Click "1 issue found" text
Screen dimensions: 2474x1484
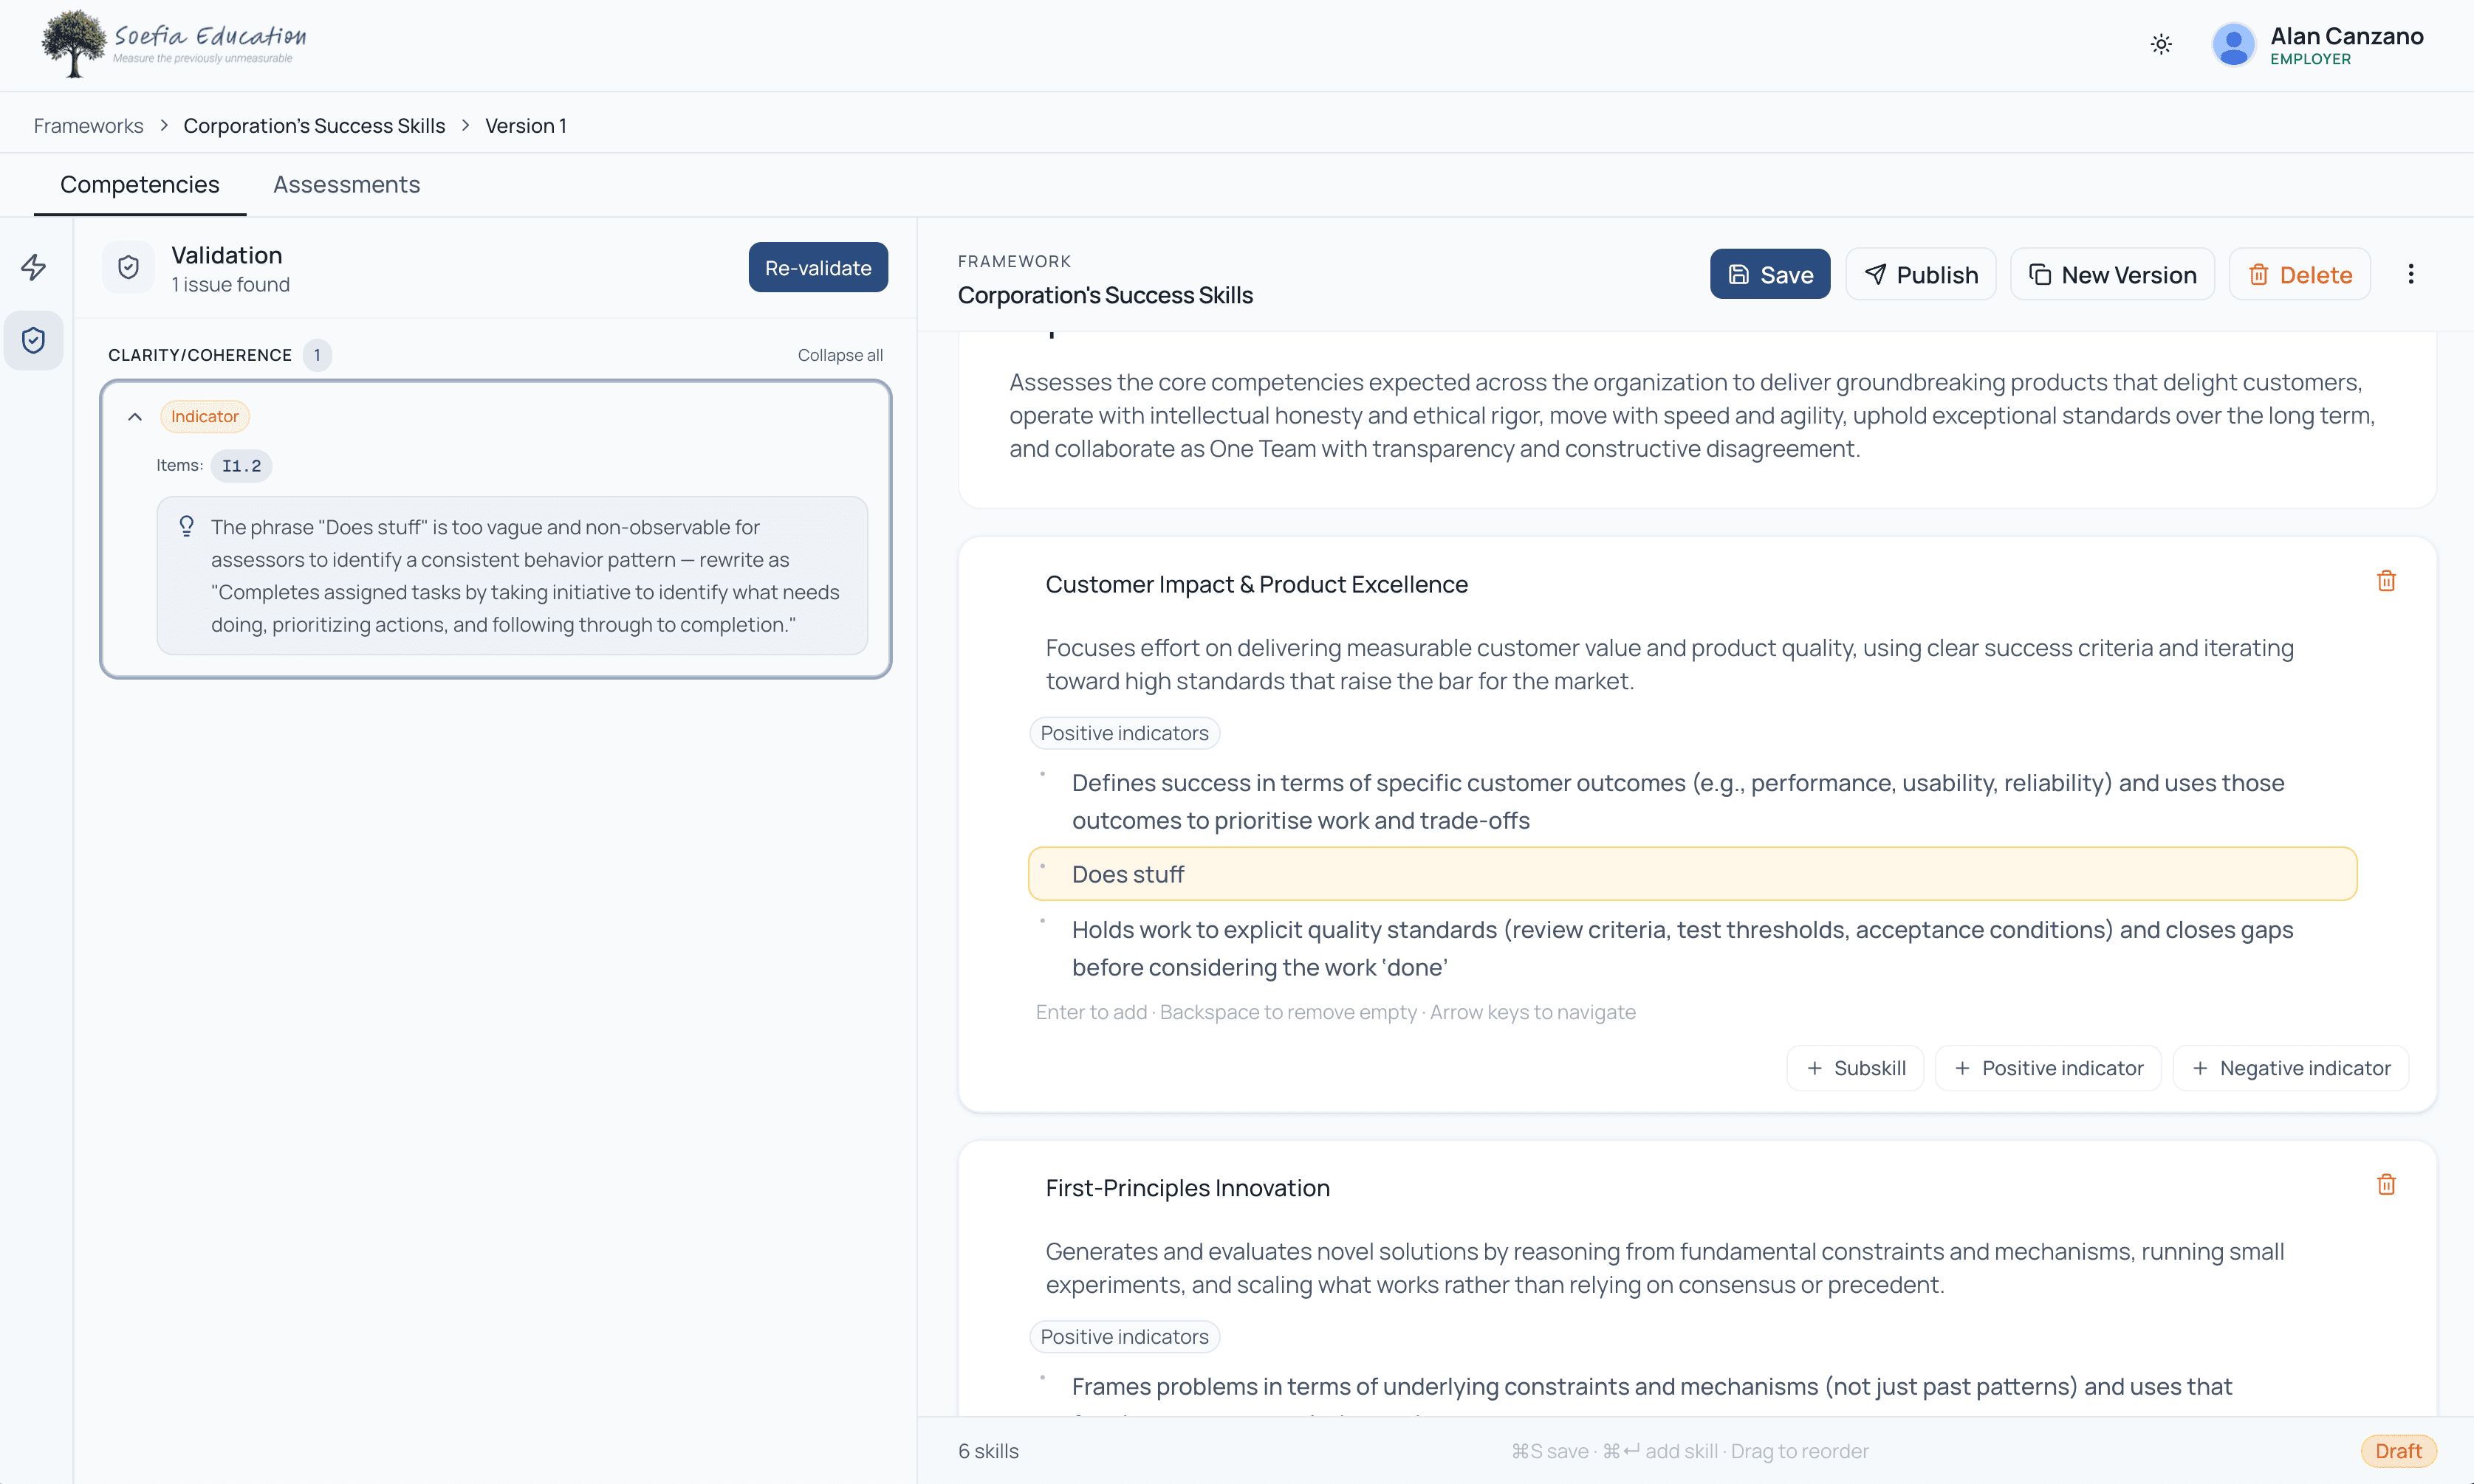click(x=230, y=285)
